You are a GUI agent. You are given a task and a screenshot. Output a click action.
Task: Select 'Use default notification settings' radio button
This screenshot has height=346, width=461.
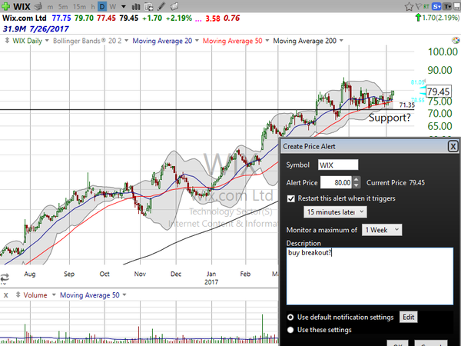point(290,317)
